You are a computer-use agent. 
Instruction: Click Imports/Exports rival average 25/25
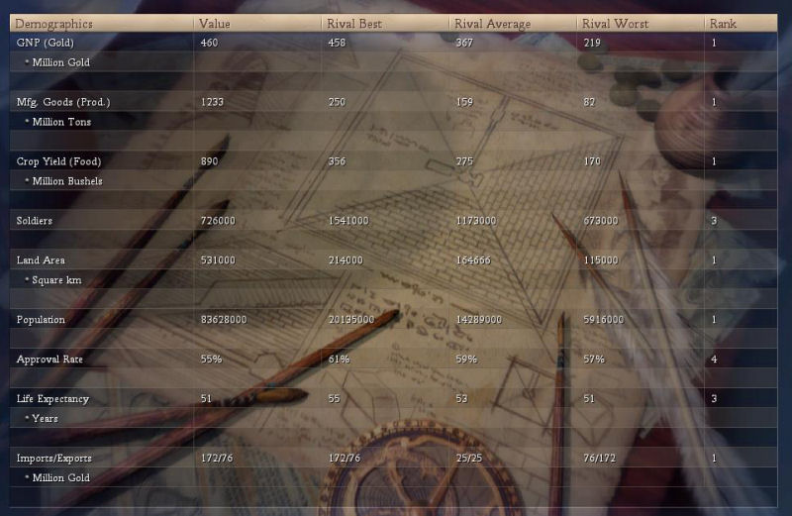(469, 459)
